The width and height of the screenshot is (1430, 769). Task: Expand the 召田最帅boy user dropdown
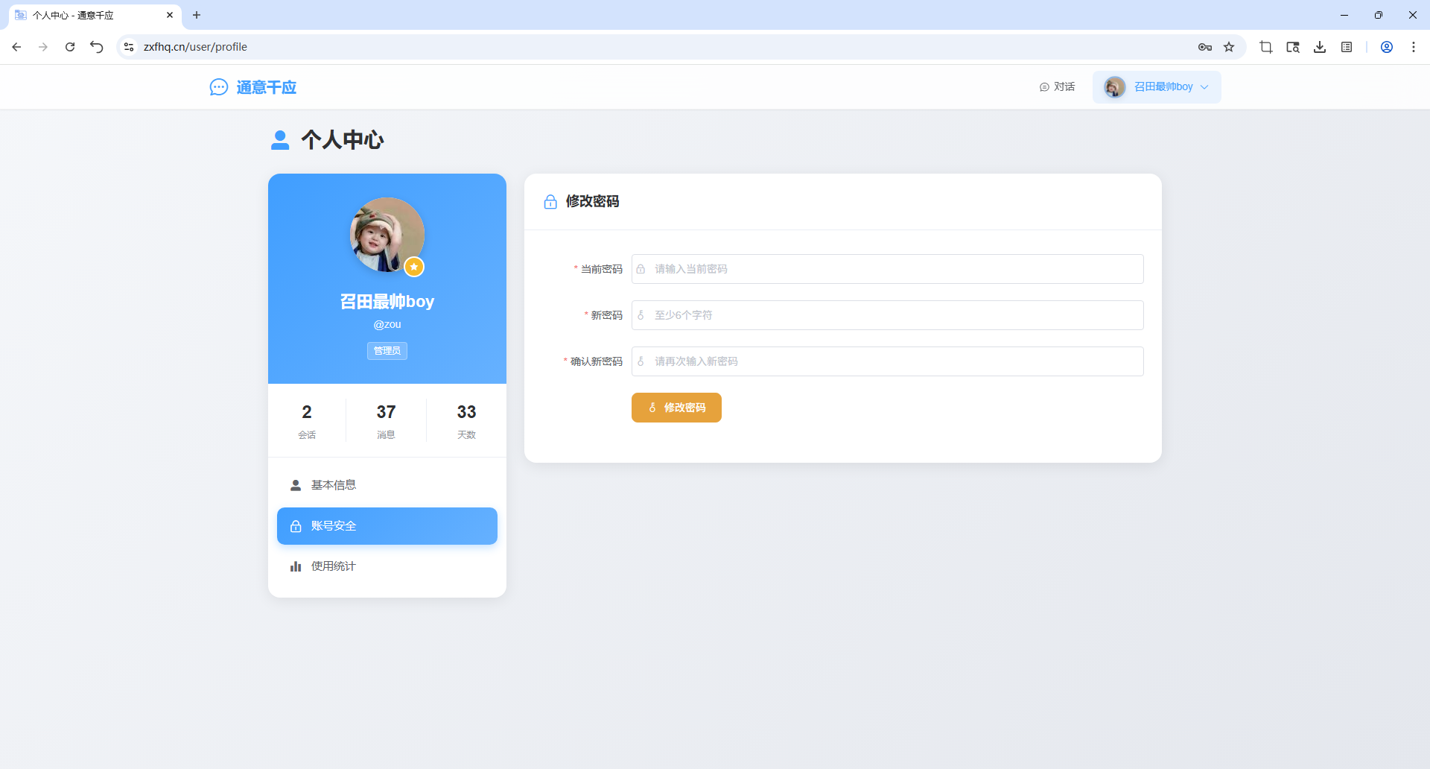[1157, 87]
